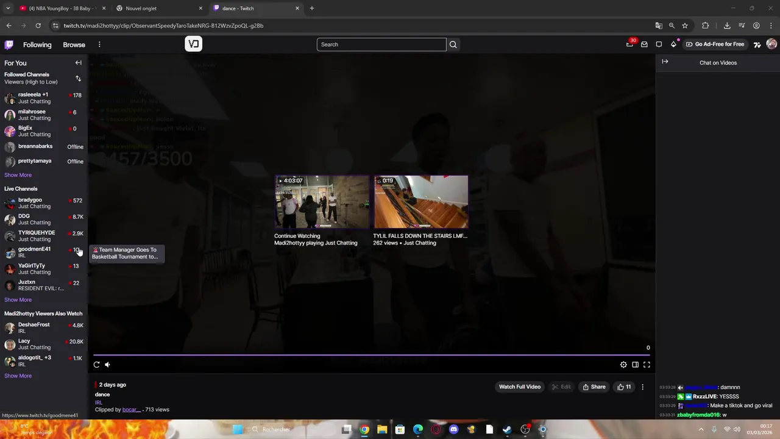
Task: Open user avatar account menu
Action: tap(771, 44)
